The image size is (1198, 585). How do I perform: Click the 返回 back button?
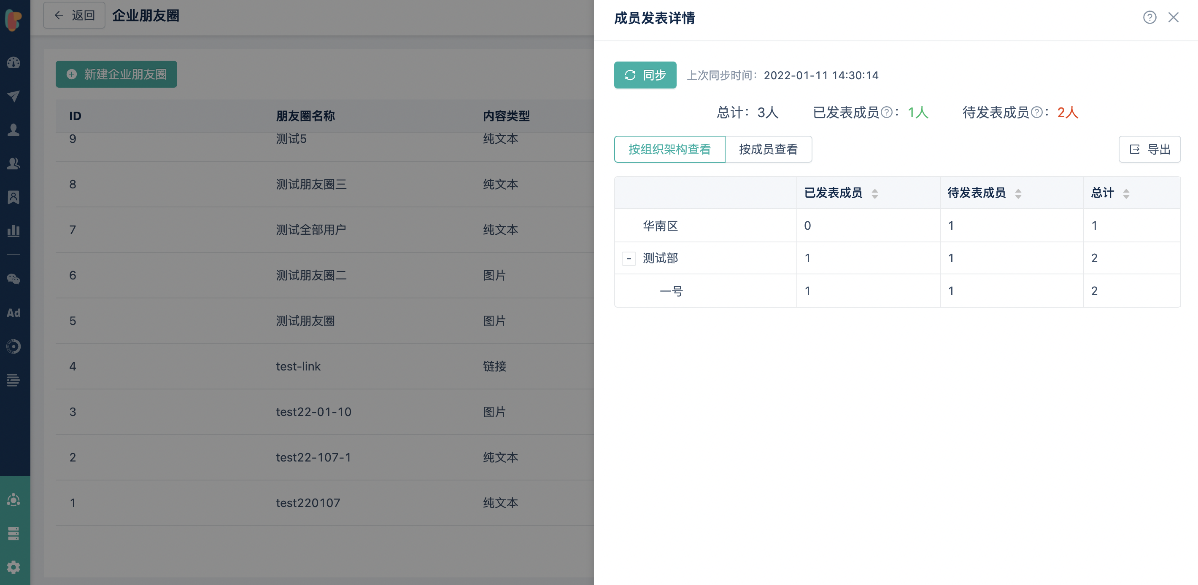pyautogui.click(x=74, y=15)
